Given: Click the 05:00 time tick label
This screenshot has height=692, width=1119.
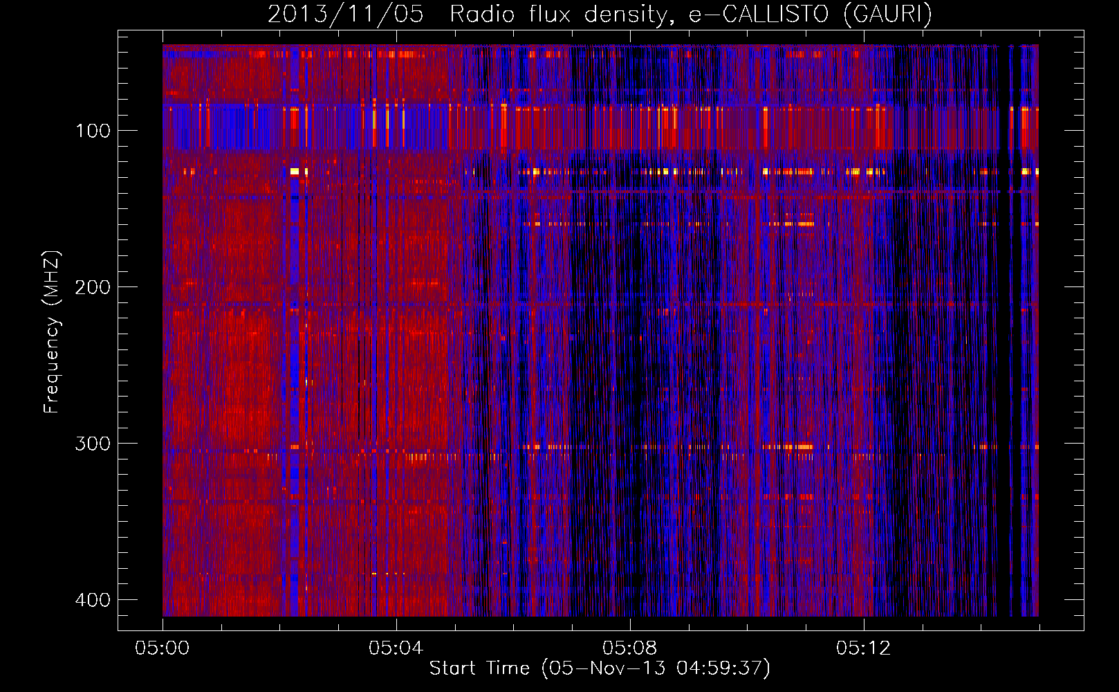Looking at the screenshot, I should coord(163,648).
